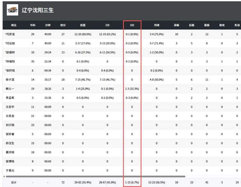Open player 付远旭's name link
The image size is (241, 187).
point(11,43)
